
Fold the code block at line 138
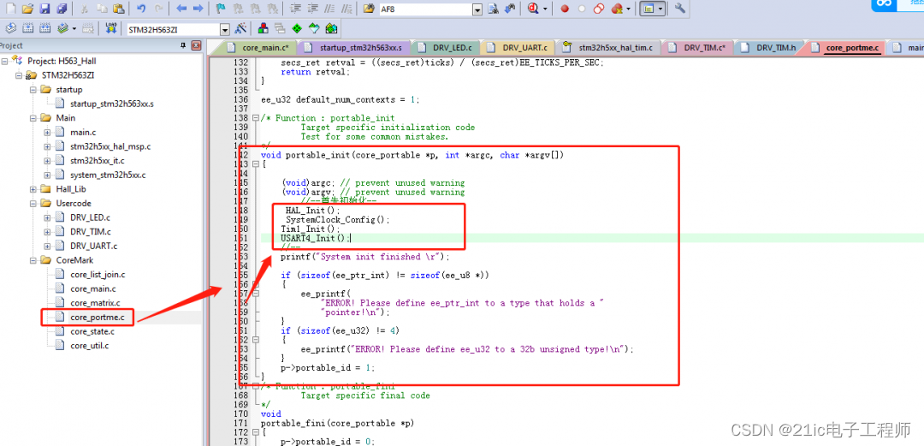pos(255,118)
